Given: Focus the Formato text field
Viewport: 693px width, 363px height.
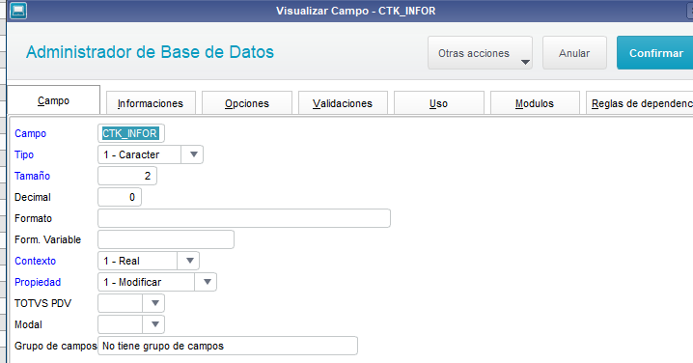Looking at the screenshot, I should pyautogui.click(x=244, y=218).
